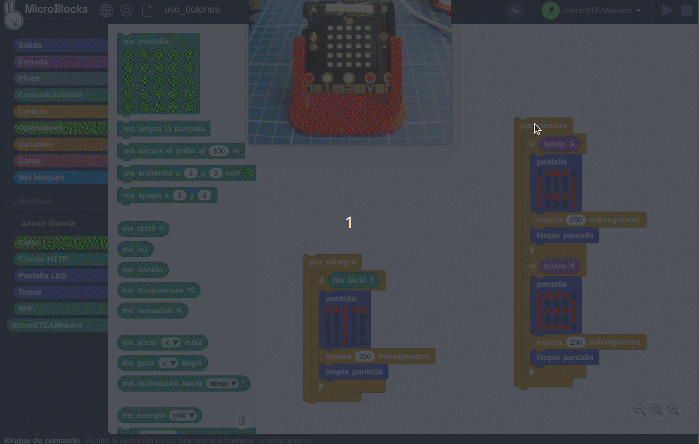Open the Color library
The height and width of the screenshot is (444, 699).
(x=61, y=243)
